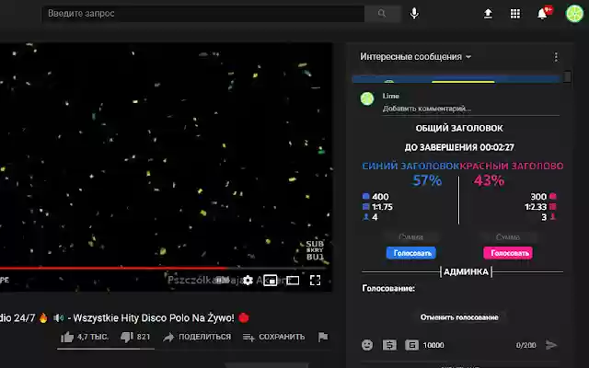Open the notifications bell
The width and height of the screenshot is (589, 368).
(542, 14)
